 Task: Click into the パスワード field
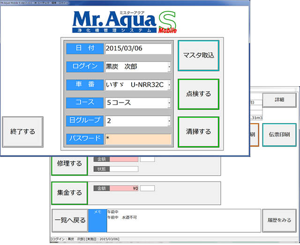tap(138, 139)
